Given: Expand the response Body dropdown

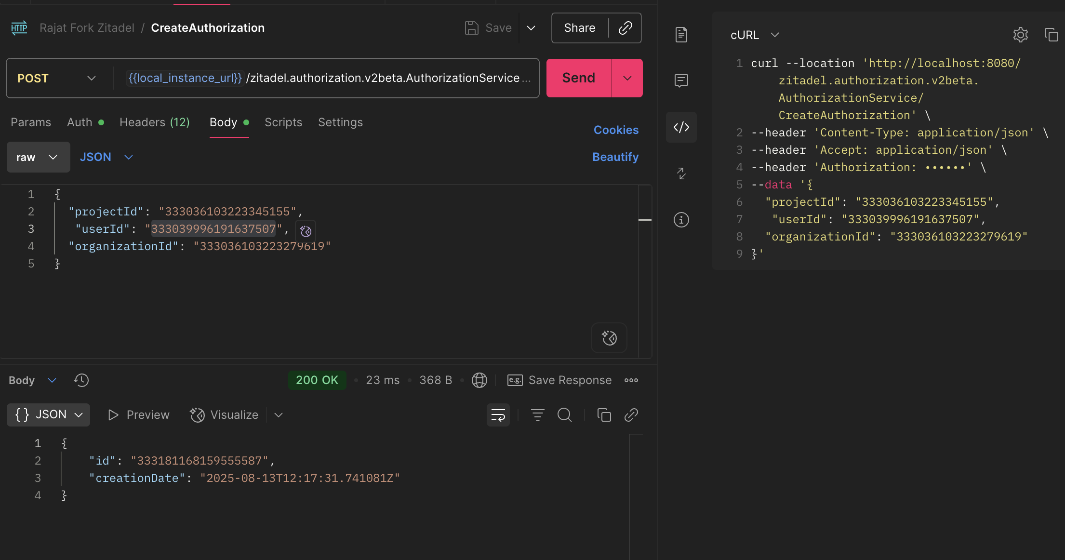Looking at the screenshot, I should 32,380.
